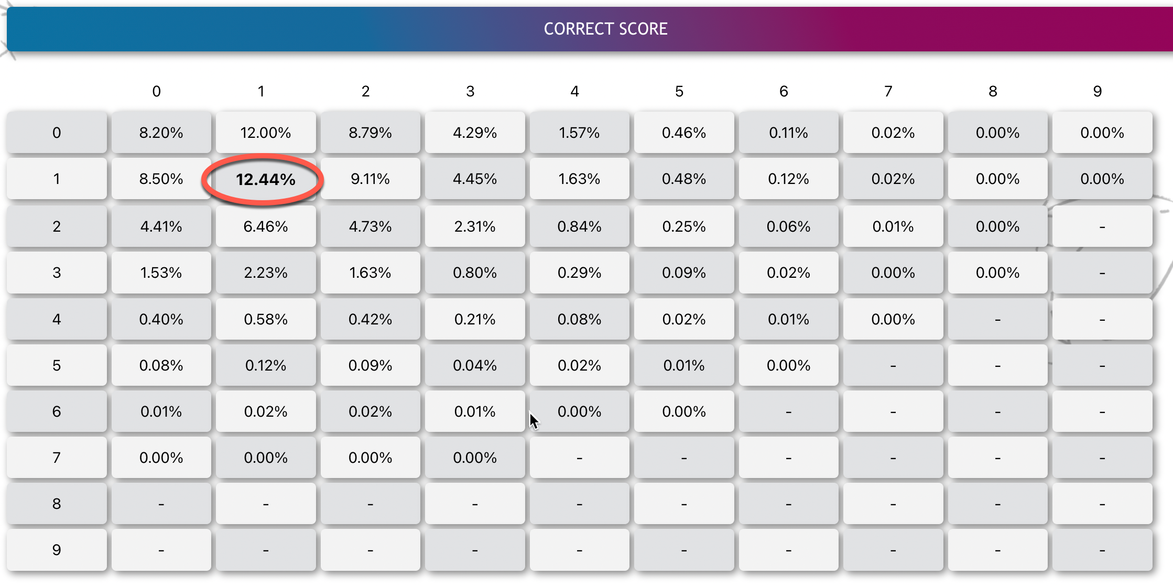This screenshot has width=1173, height=586.
Task: Click the 8.50% cell in row 1
Action: pos(161,179)
